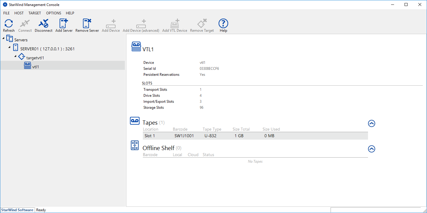This screenshot has height=213, width=427.
Task: Click the Servers root icon in tree
Action: coord(10,39)
